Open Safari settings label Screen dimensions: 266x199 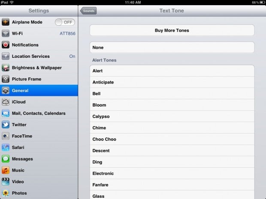click(18, 147)
